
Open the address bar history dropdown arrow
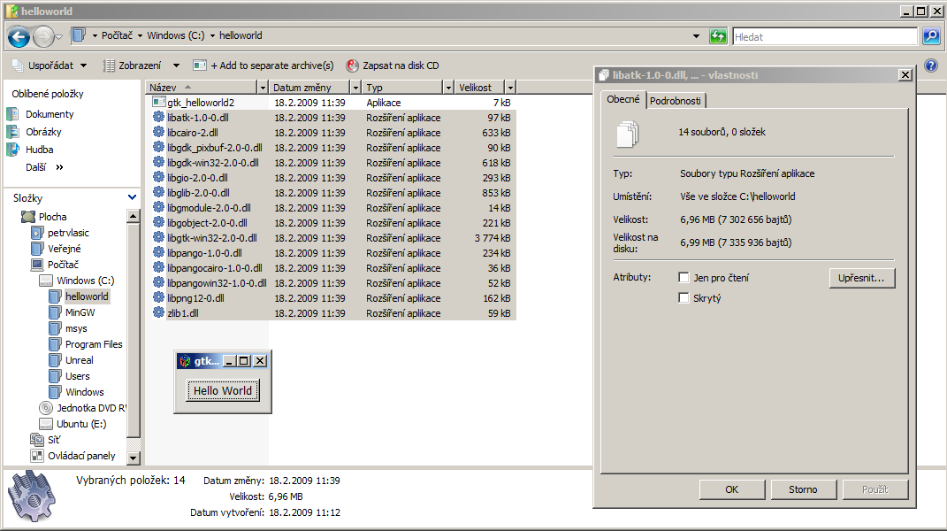click(x=696, y=36)
